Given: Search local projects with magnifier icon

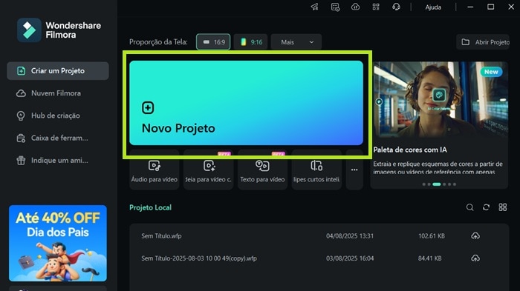Looking at the screenshot, I should [469, 207].
